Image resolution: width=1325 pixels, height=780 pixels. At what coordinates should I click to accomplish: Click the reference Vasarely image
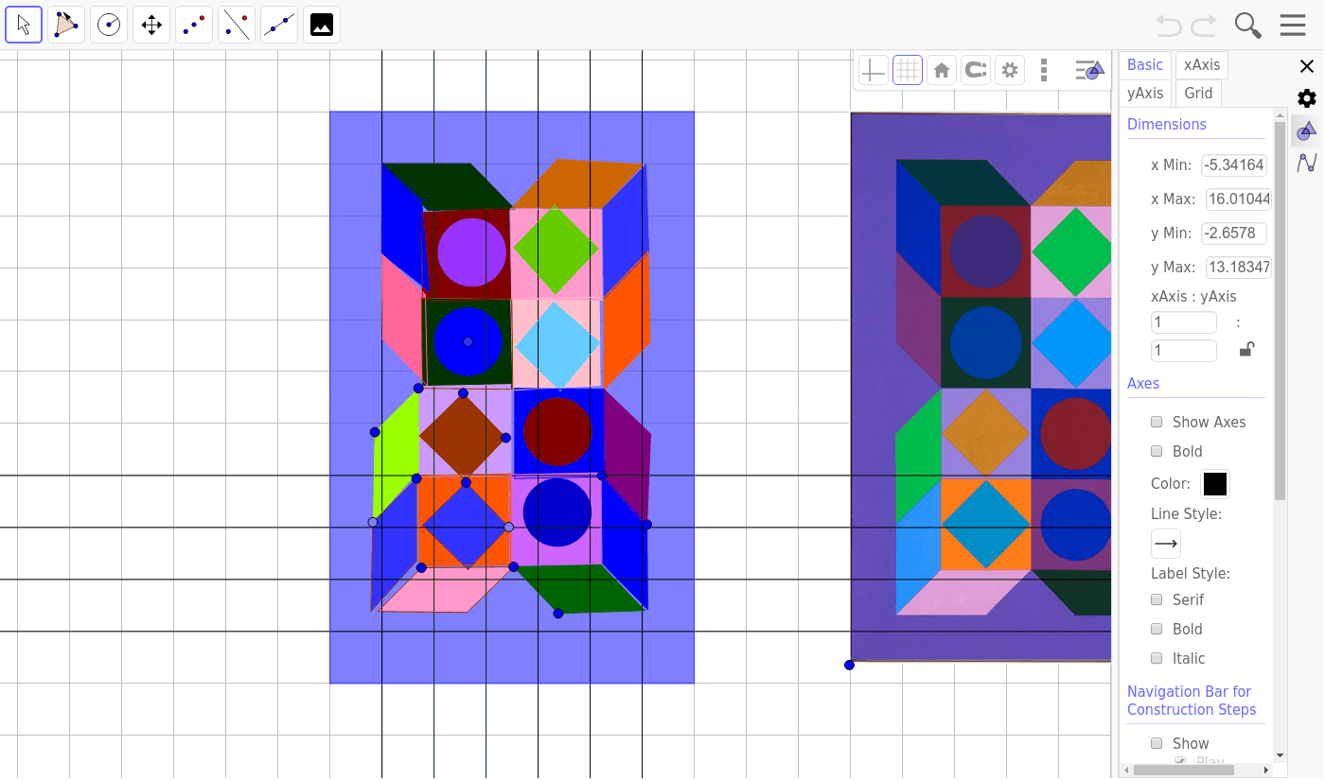[980, 387]
